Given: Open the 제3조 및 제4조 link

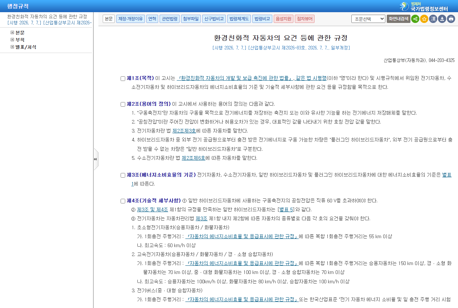Looking at the screenshot, I should click(x=152, y=210).
